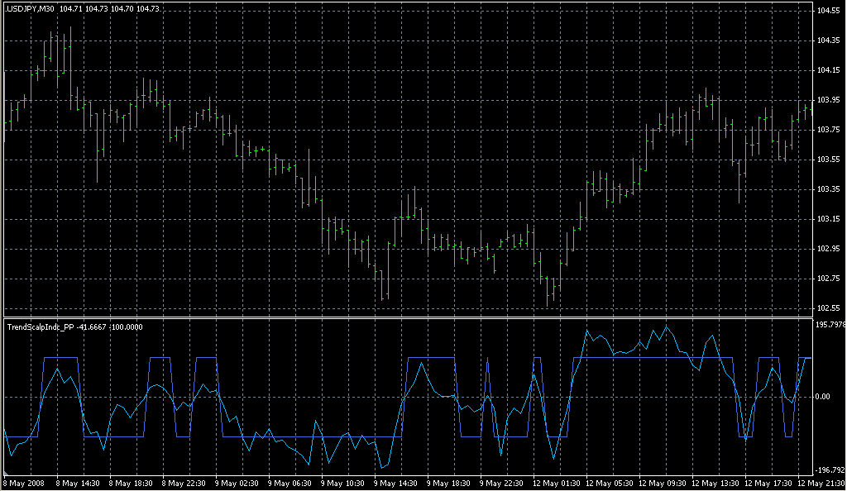The width and height of the screenshot is (847, 491).
Task: Select the 12 May 21:30 time label
Action: 821,484
